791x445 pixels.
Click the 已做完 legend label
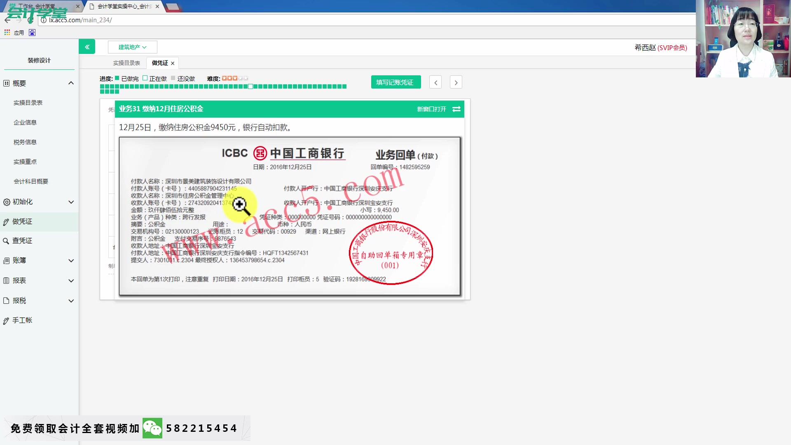click(130, 79)
